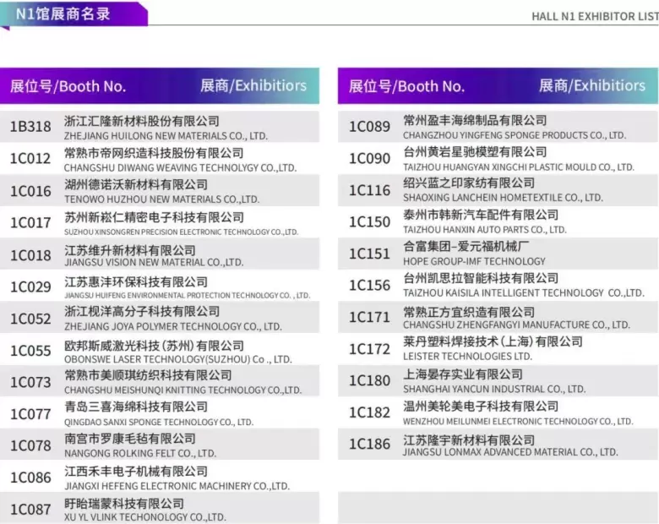Viewport: 659px width, 524px height.
Task: Click 合富集团-爱元福机械厂 Chinese name
Action: pyautogui.click(x=466, y=247)
